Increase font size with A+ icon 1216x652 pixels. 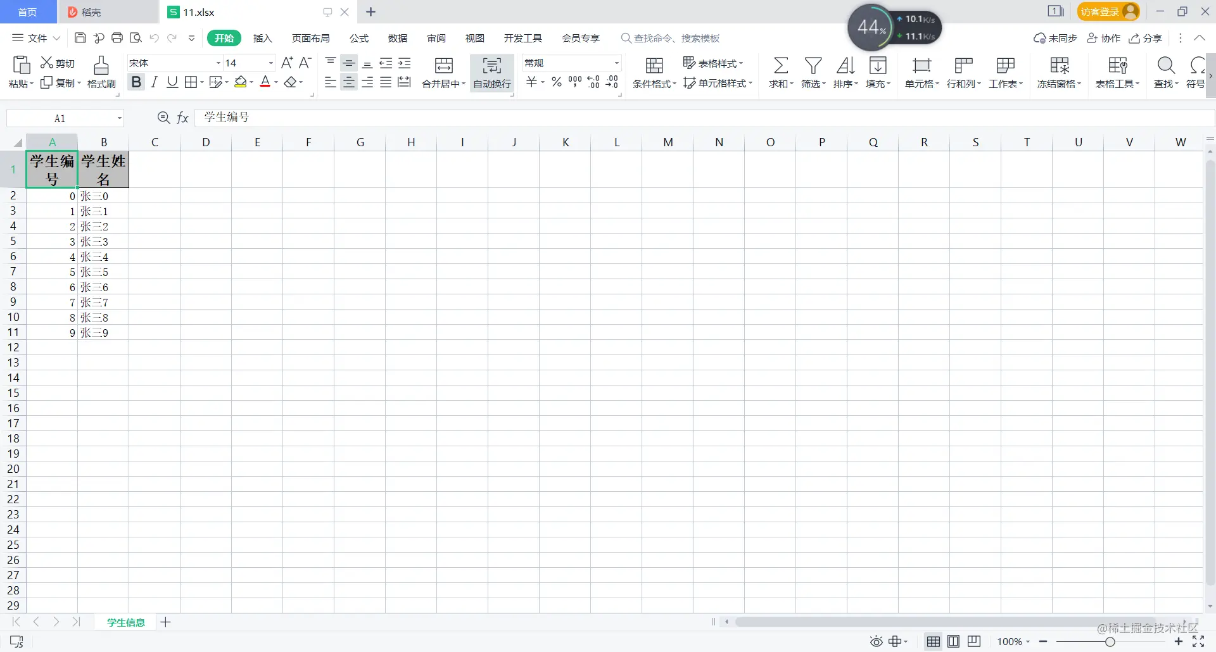[287, 63]
